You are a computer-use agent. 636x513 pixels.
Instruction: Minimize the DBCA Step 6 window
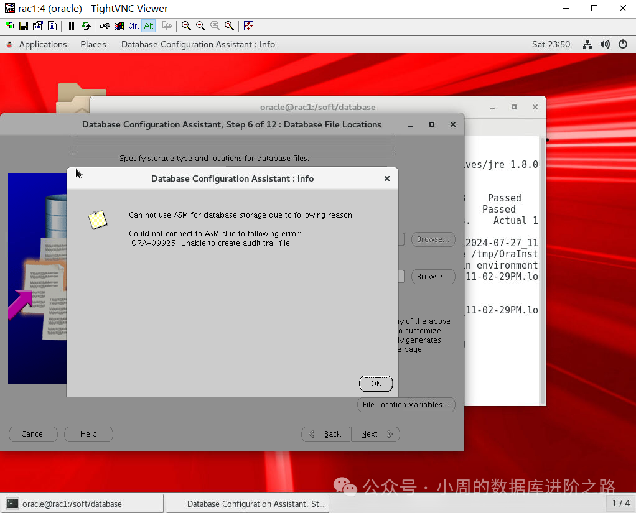tap(411, 125)
